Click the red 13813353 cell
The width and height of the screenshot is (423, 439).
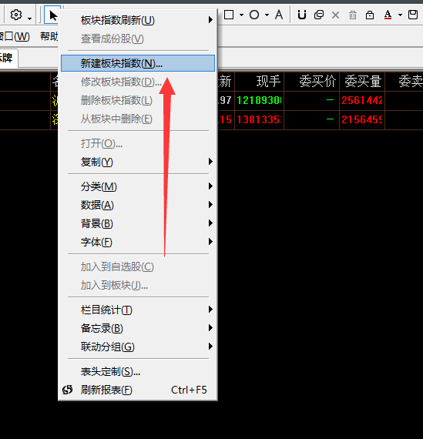259,120
